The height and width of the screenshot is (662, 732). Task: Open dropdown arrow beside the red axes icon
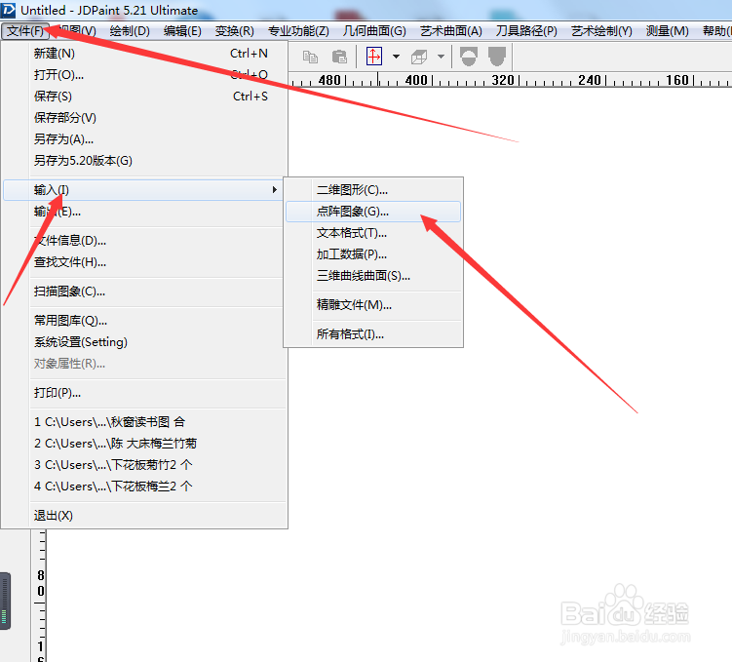[397, 57]
